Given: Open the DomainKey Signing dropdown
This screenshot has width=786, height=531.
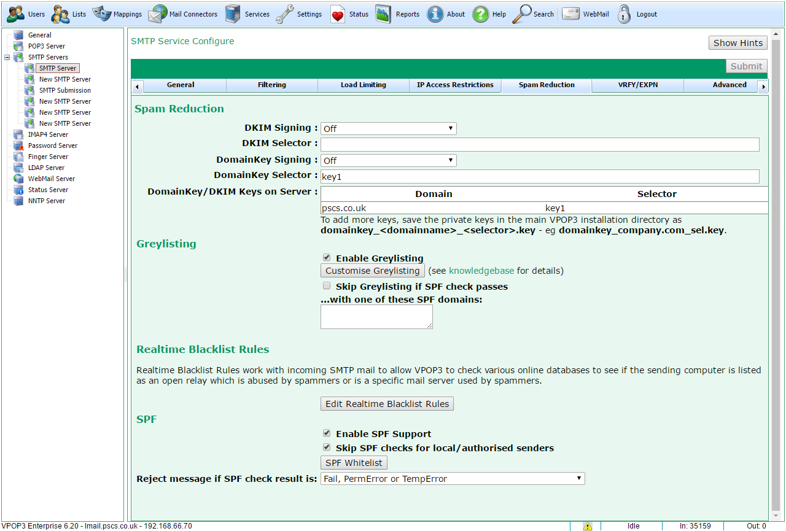Looking at the screenshot, I should pos(389,160).
